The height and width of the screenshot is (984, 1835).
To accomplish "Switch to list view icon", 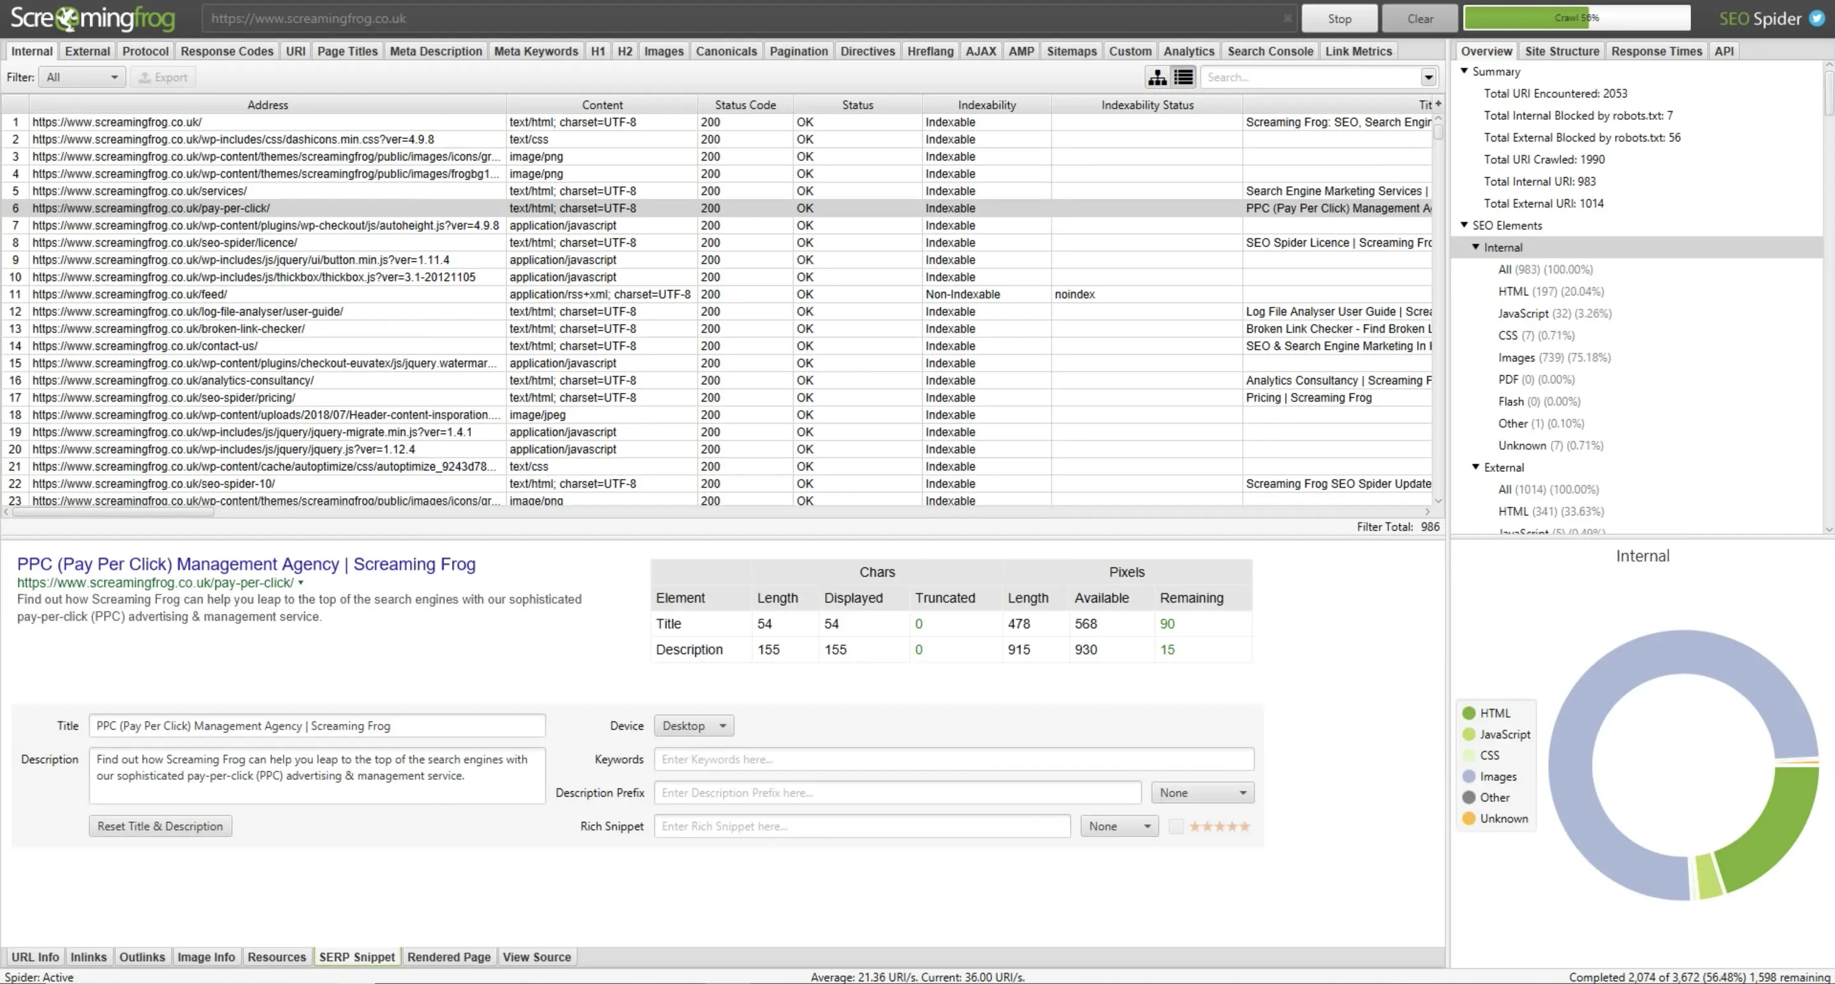I will tap(1183, 77).
